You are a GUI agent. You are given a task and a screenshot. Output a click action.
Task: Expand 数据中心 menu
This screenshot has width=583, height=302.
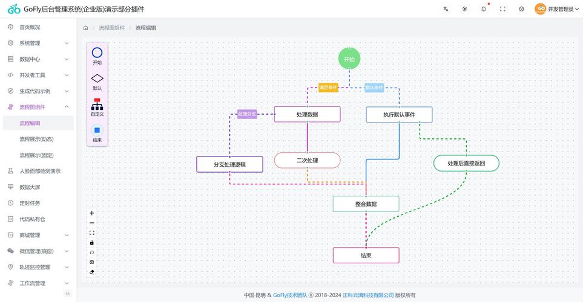pos(38,59)
